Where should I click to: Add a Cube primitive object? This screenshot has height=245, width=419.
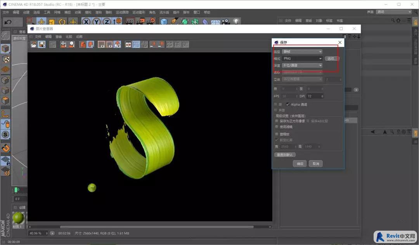164,22
